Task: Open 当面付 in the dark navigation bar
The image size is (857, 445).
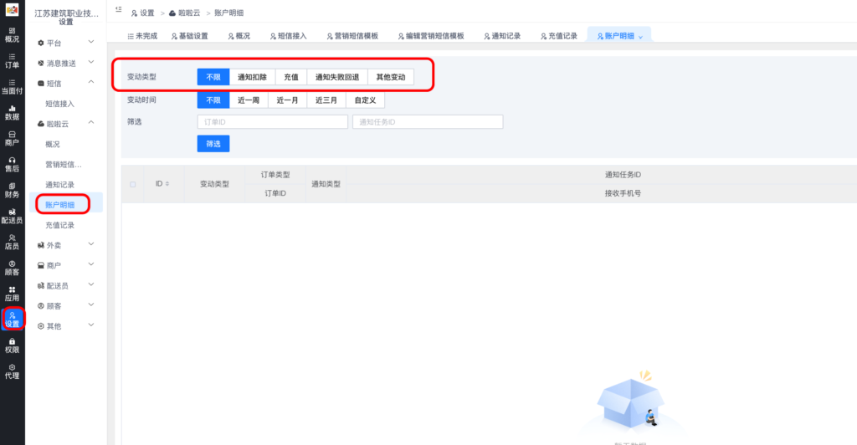Action: [12, 87]
